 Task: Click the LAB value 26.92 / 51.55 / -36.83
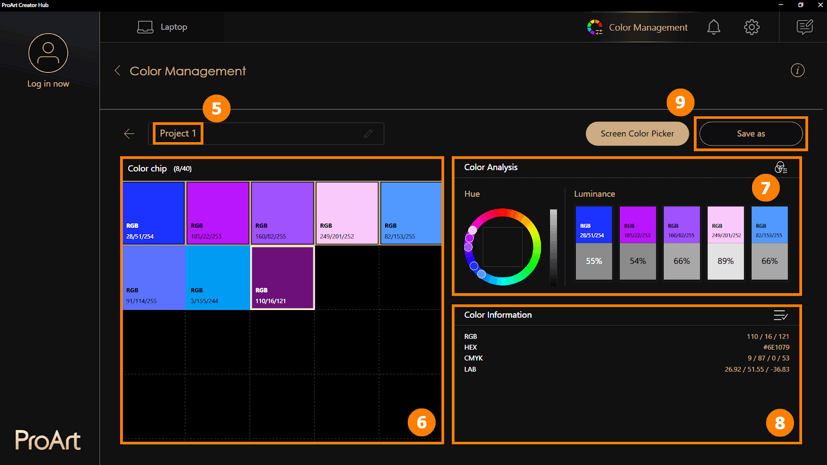tap(757, 369)
